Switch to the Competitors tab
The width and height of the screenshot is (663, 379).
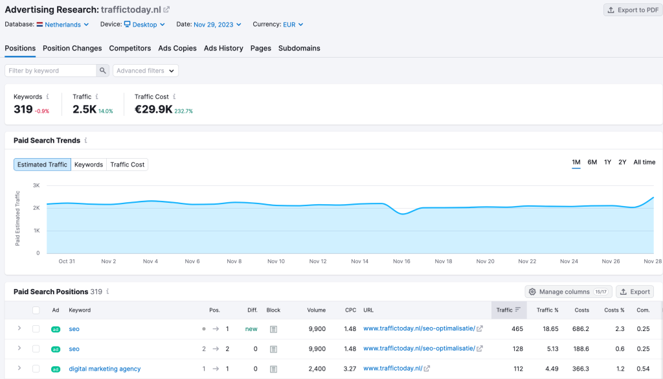129,48
